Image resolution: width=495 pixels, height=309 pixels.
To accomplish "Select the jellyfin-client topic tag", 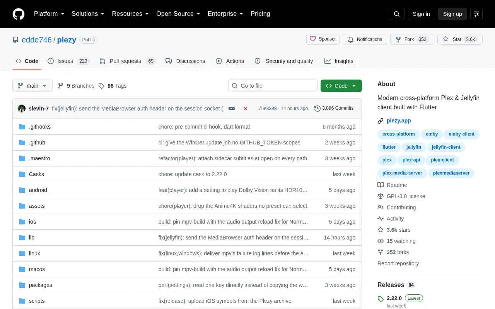I will tap(446, 147).
